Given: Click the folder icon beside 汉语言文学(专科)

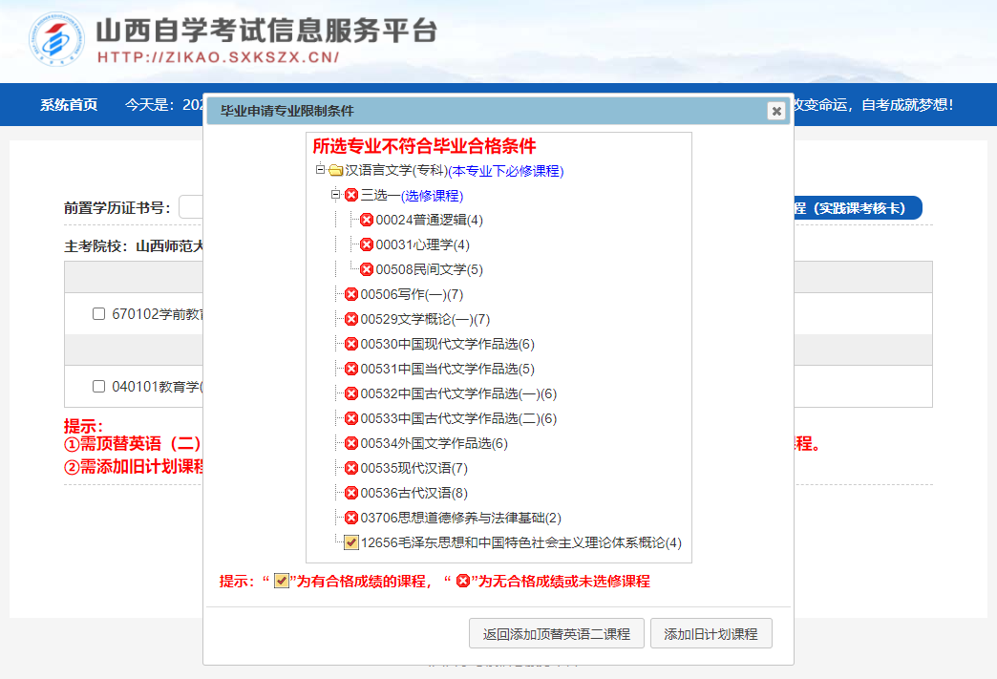Looking at the screenshot, I should (x=337, y=170).
